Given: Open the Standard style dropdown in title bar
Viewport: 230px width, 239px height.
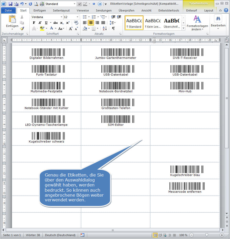Looking at the screenshot, I should point(74,4).
